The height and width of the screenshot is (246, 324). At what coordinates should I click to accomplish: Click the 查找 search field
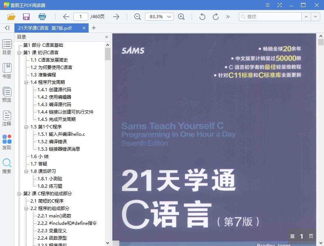270,17
